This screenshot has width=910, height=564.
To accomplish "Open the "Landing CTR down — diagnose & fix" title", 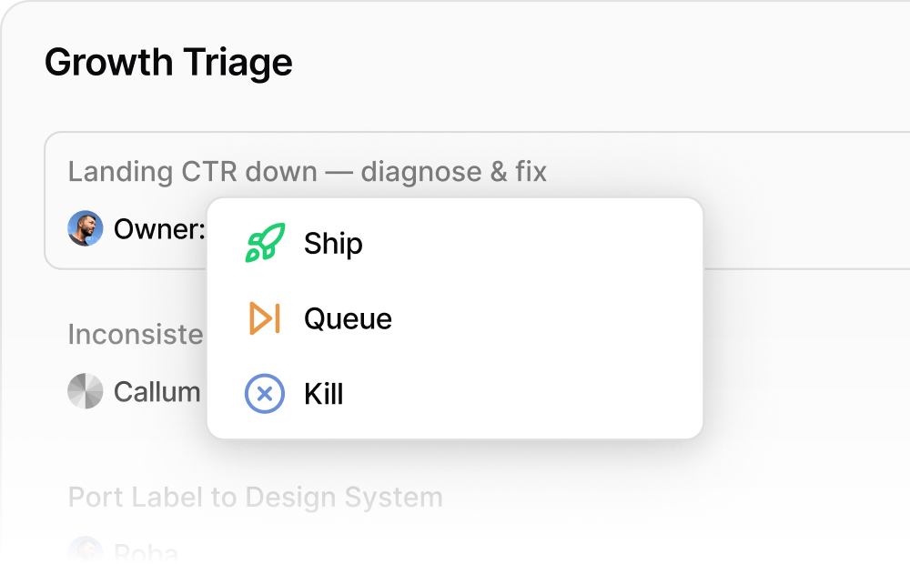I will point(308,171).
